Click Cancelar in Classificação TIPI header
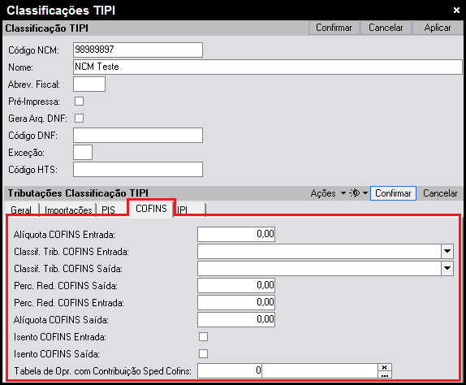The width and height of the screenshot is (466, 385). [x=386, y=28]
